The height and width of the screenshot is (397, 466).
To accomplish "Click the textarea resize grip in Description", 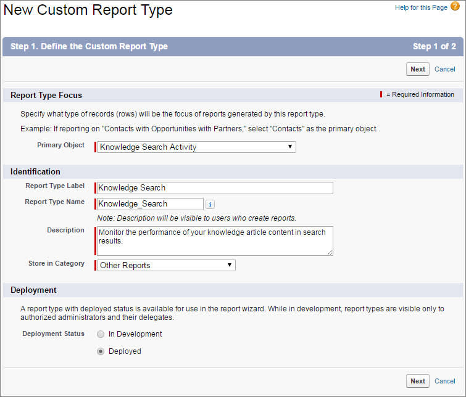I will coord(330,252).
